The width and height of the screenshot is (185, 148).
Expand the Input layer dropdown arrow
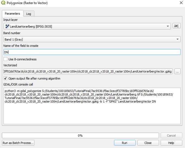pos(168,27)
